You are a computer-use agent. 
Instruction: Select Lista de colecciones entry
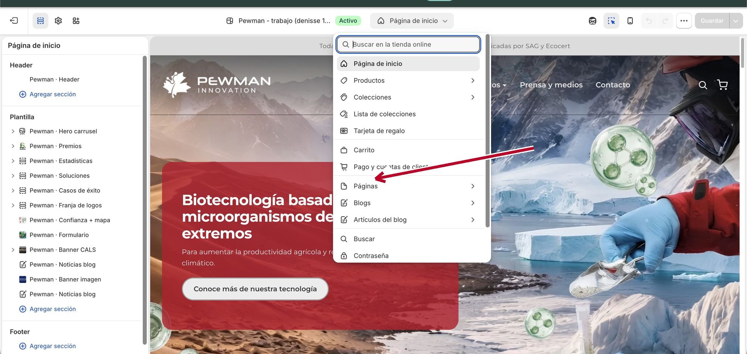pos(408,114)
